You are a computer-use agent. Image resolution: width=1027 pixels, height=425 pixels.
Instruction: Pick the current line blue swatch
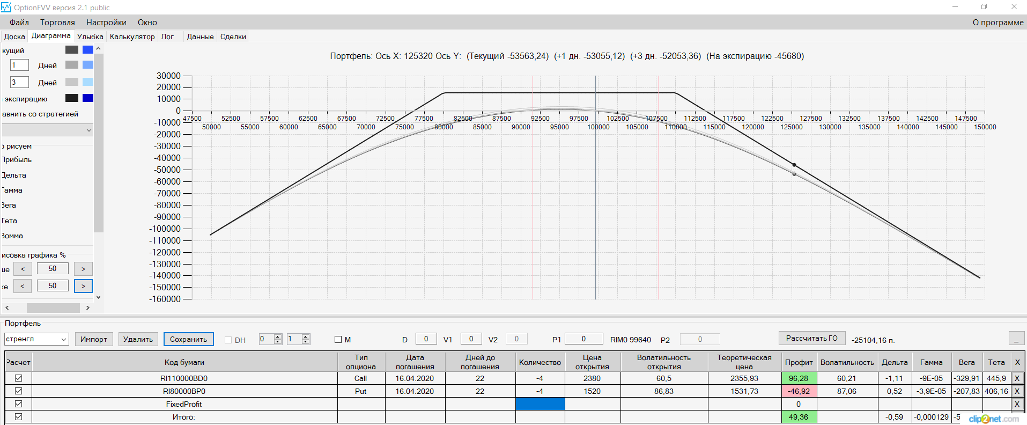[88, 49]
